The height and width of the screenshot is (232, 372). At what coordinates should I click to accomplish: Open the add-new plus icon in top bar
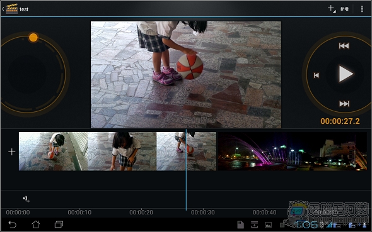click(332, 9)
